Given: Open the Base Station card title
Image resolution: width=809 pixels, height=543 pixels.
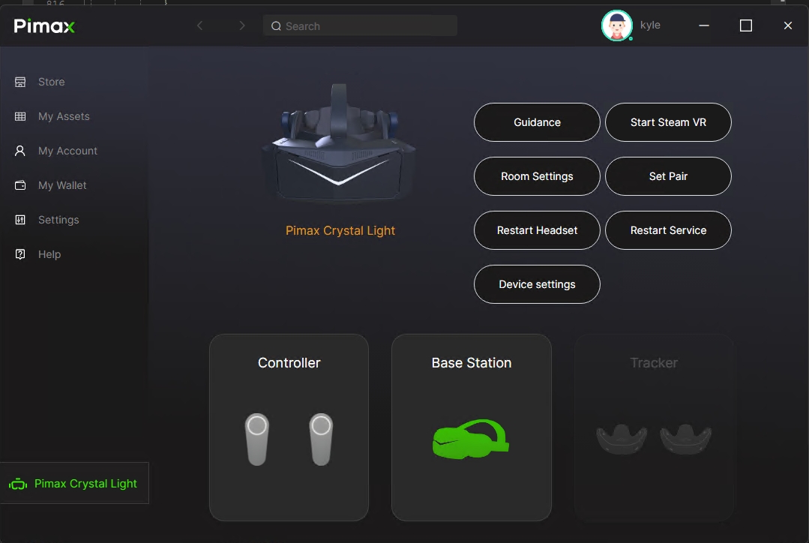Looking at the screenshot, I should pos(472,363).
